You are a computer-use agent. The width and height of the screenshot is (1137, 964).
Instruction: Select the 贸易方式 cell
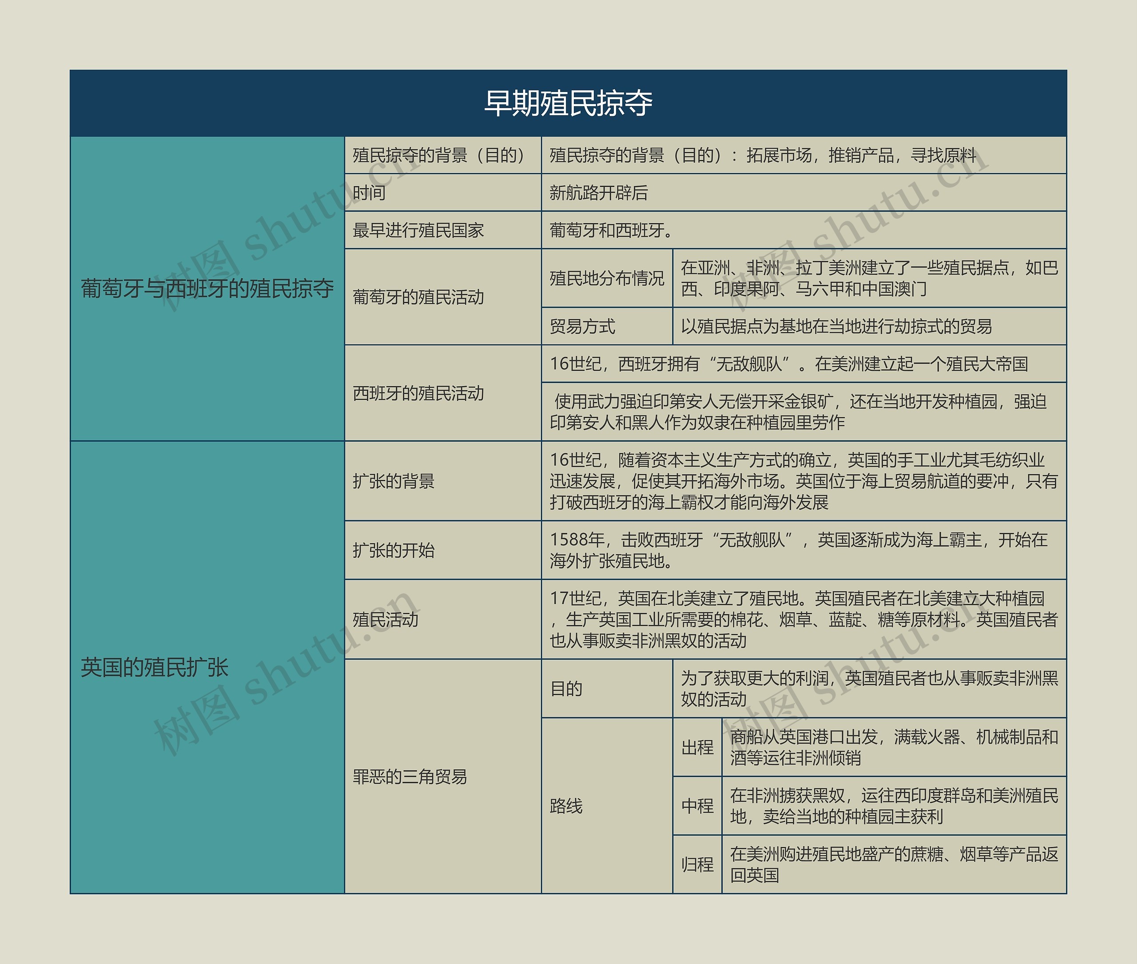(x=607, y=326)
